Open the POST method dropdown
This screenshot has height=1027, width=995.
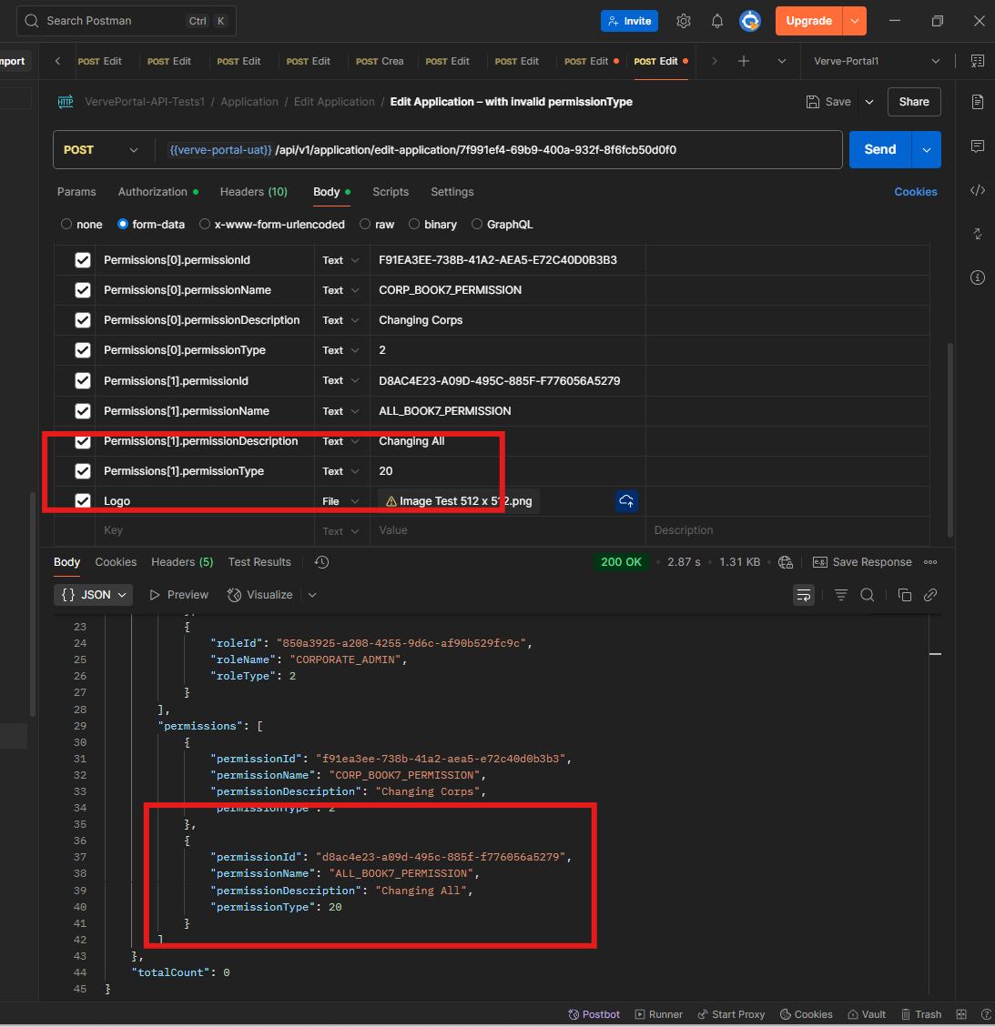[100, 150]
